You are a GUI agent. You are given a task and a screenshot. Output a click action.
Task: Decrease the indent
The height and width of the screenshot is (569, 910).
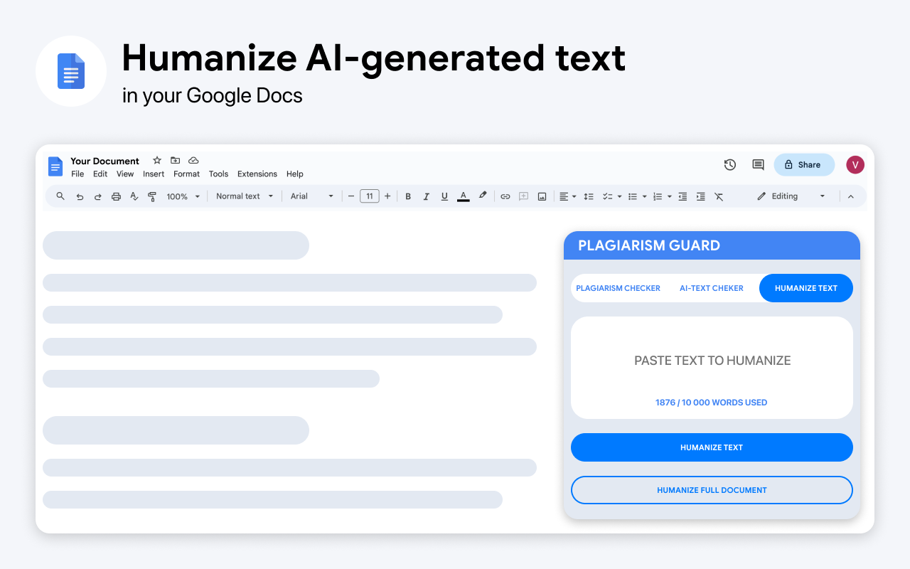682,196
